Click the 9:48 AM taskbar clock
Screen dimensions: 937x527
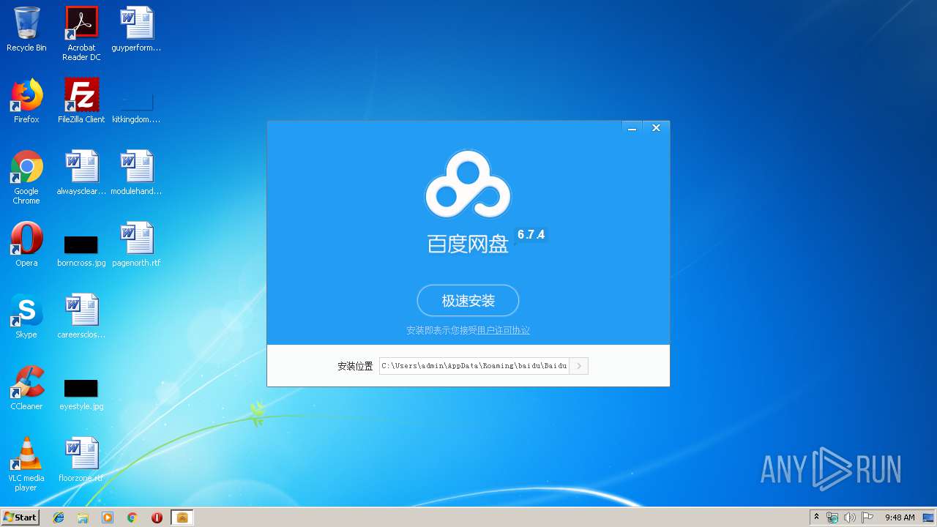(x=900, y=517)
